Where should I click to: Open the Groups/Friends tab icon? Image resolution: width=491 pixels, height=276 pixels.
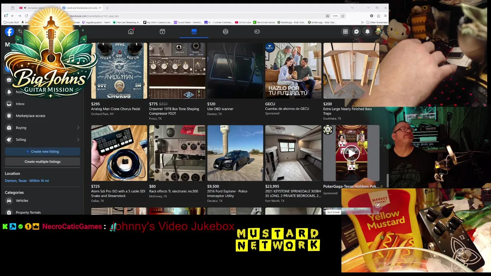coord(226,31)
